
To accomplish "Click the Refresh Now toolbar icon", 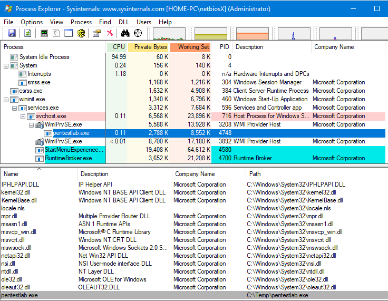I will (x=27, y=33).
